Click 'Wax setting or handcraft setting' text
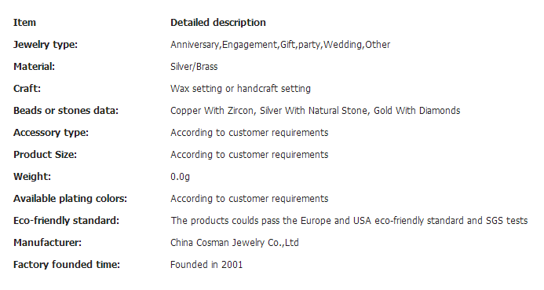 (240, 89)
